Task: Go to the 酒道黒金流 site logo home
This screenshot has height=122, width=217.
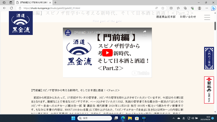Action: pos(21,23)
